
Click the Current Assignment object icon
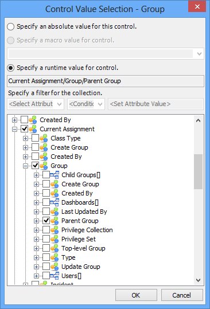coord(33,129)
